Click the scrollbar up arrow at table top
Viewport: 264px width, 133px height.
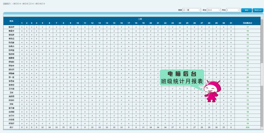[x=262, y=18]
